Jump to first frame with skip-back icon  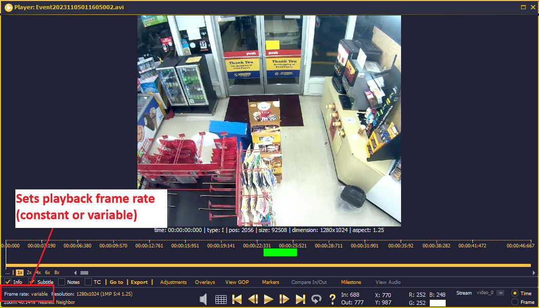point(237,299)
